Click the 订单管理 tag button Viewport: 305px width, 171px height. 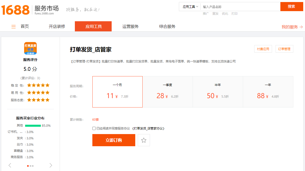(284, 49)
